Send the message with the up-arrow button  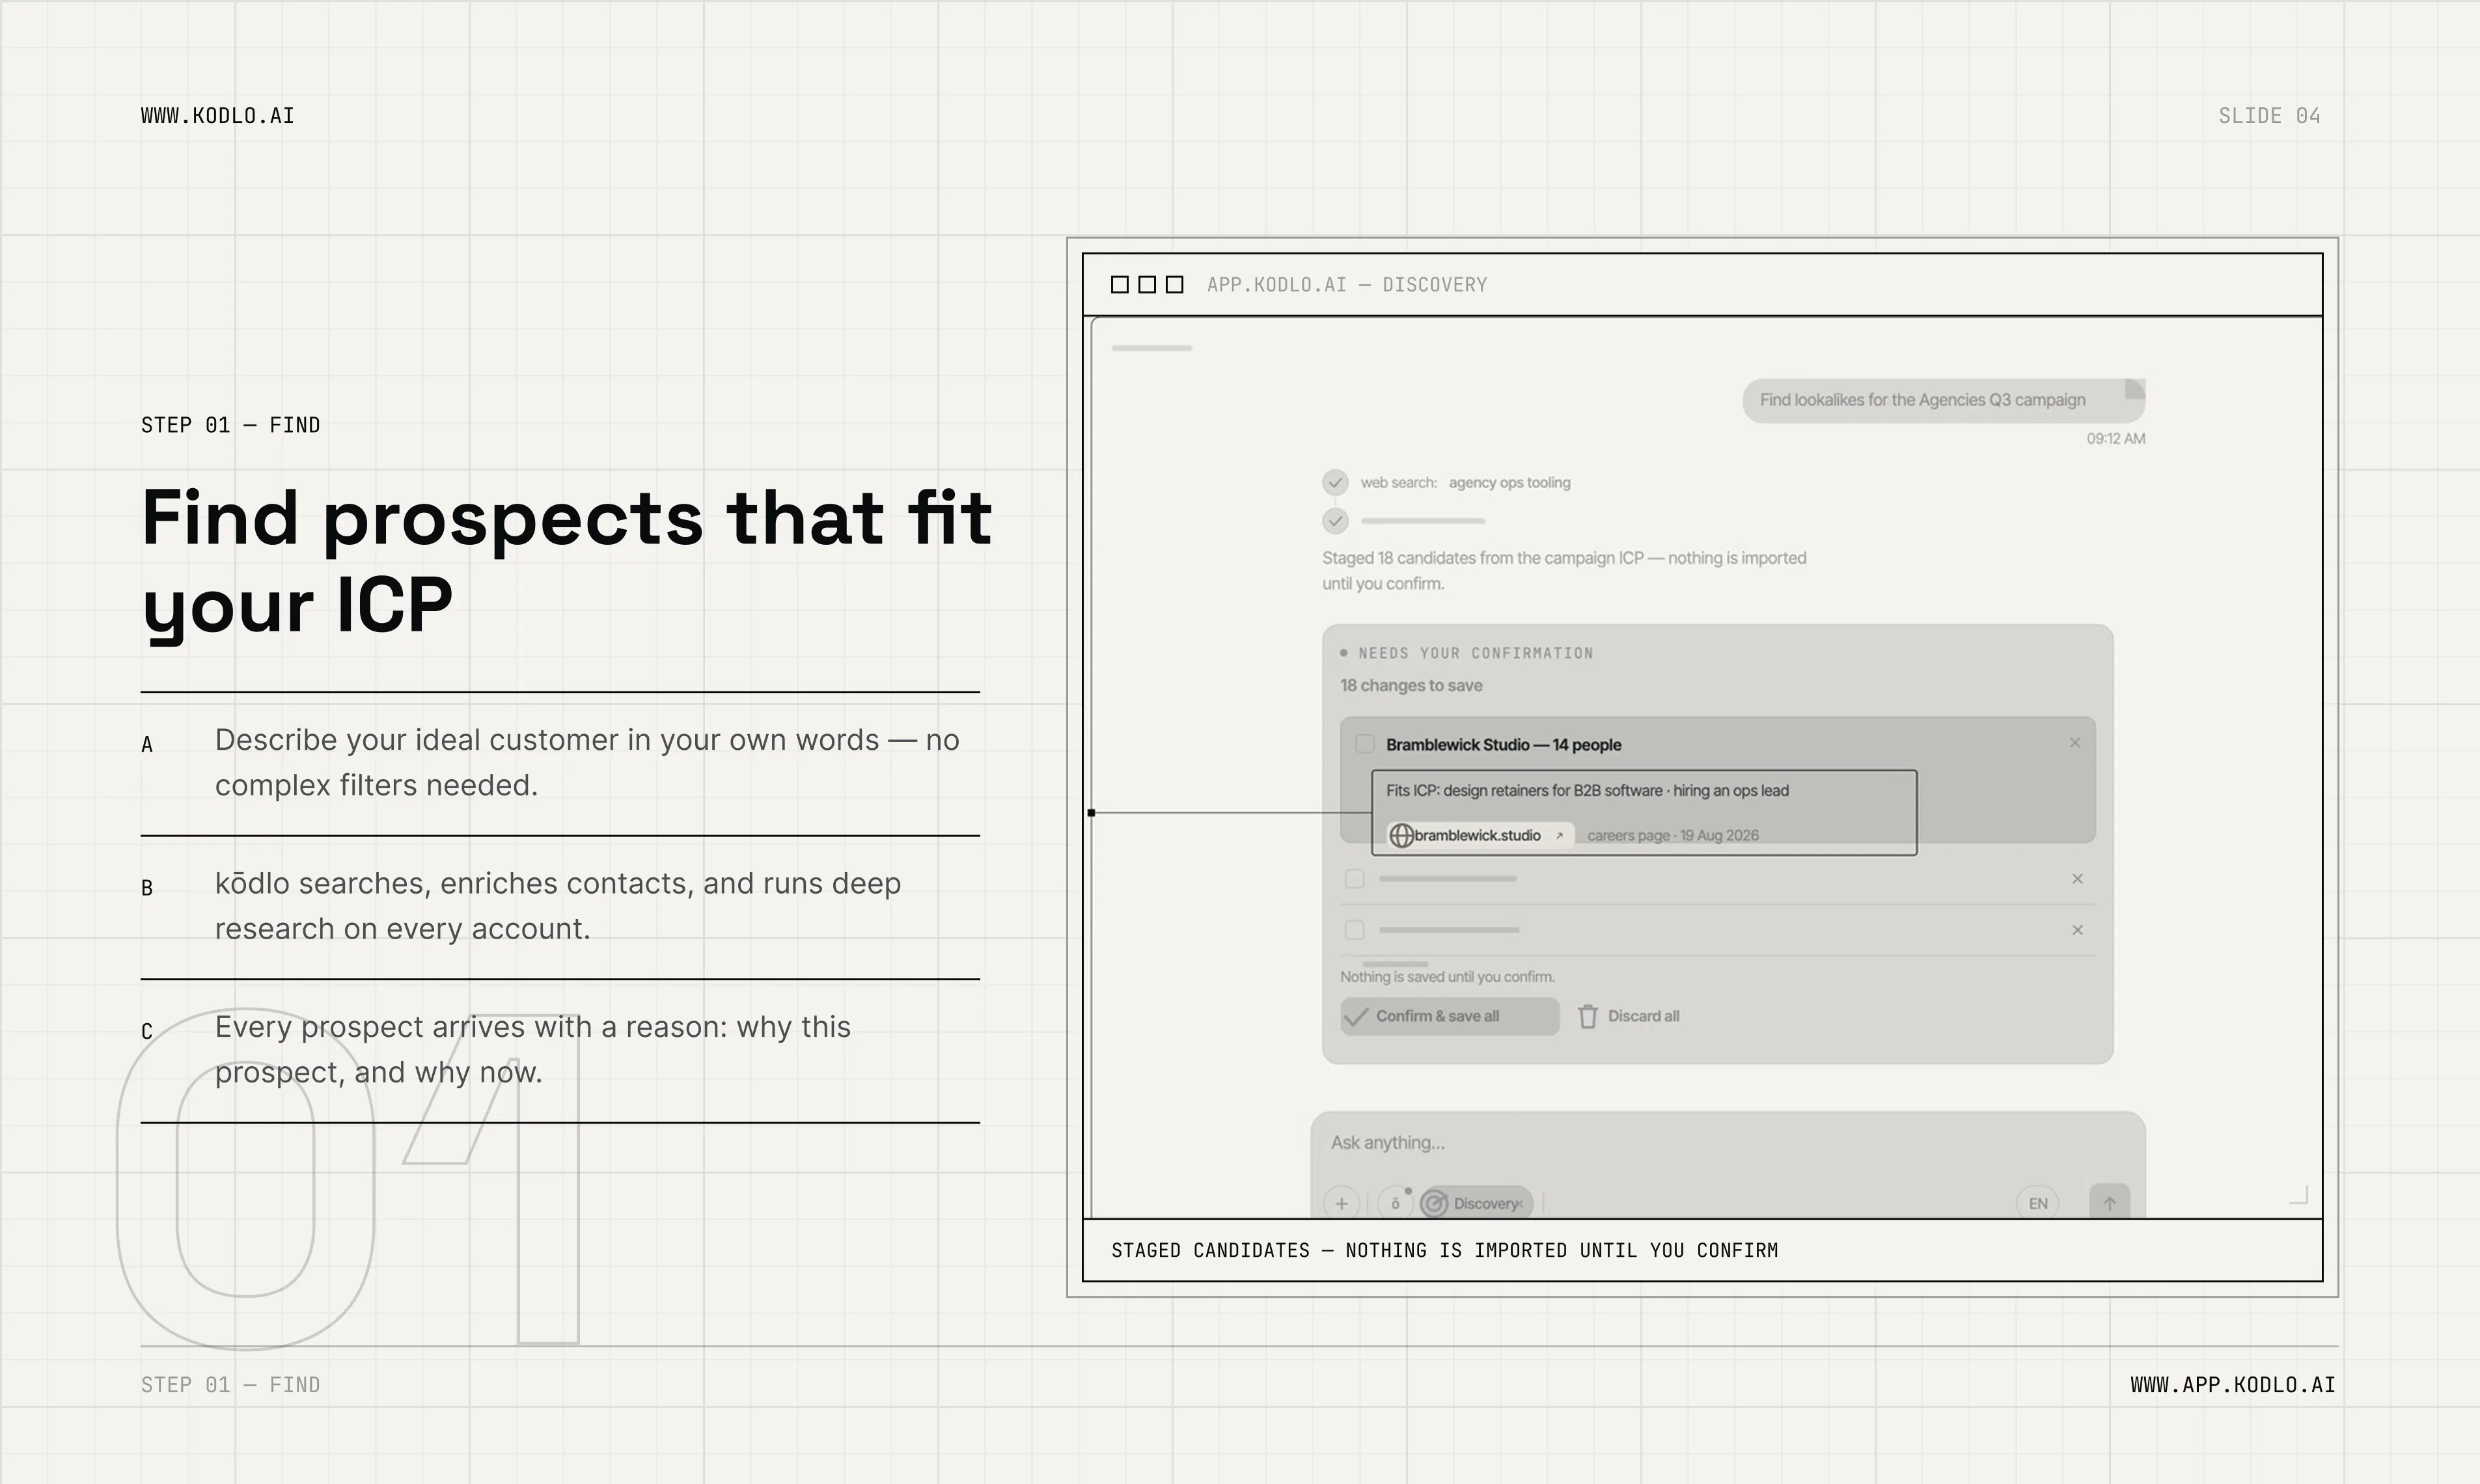pos(2110,1202)
